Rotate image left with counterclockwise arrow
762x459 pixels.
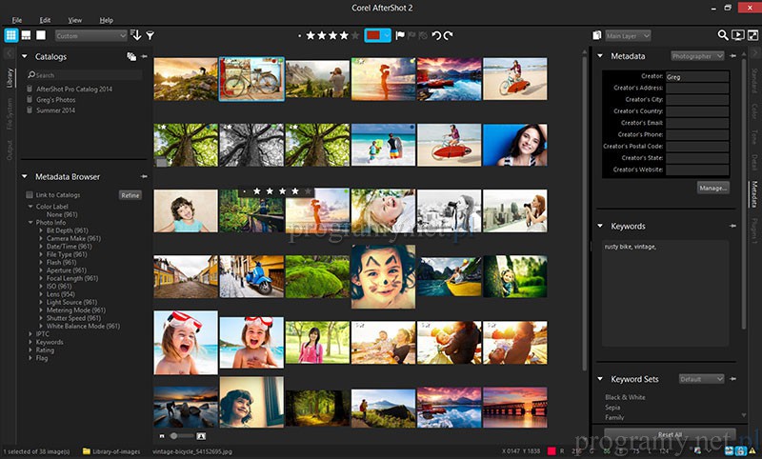(x=436, y=35)
